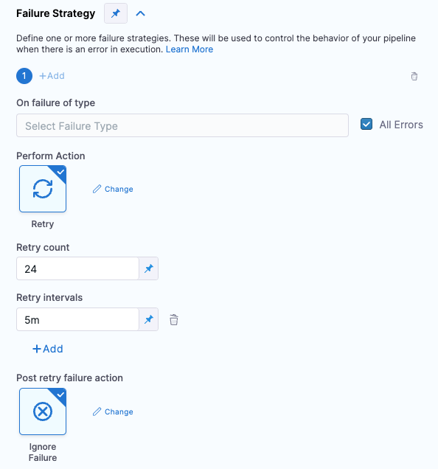Open the Learn More link
Image resolution: width=438 pixels, height=469 pixels.
tap(190, 49)
